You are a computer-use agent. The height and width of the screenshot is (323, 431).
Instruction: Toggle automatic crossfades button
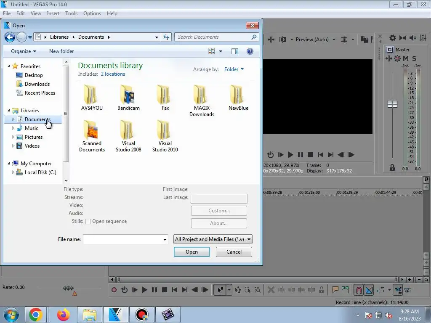coord(369,290)
